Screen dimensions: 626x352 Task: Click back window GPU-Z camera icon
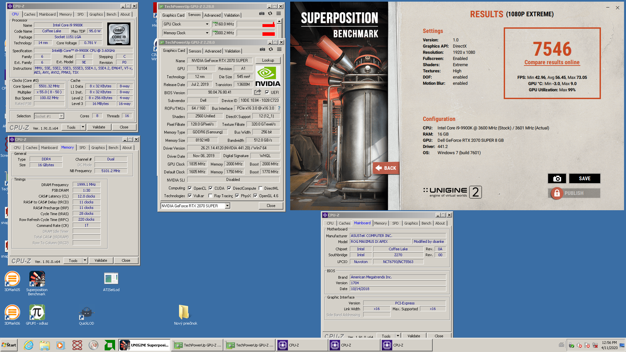click(x=262, y=13)
